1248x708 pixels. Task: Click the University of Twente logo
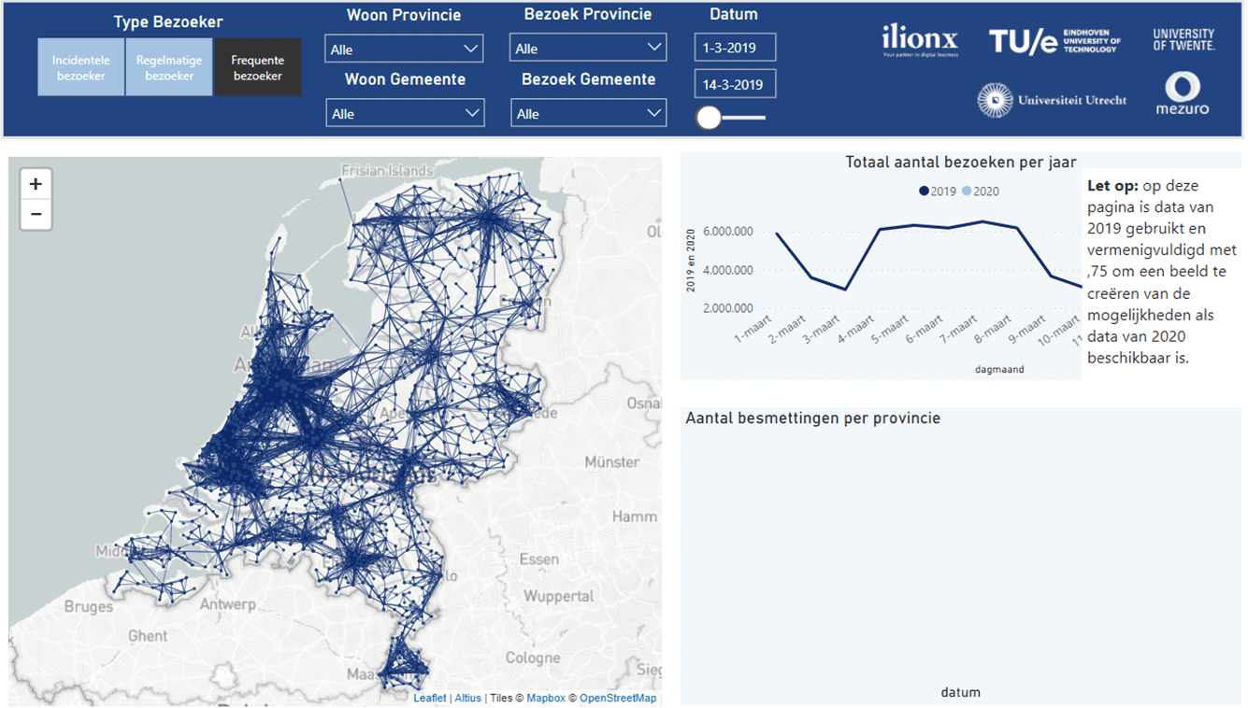tap(1183, 39)
